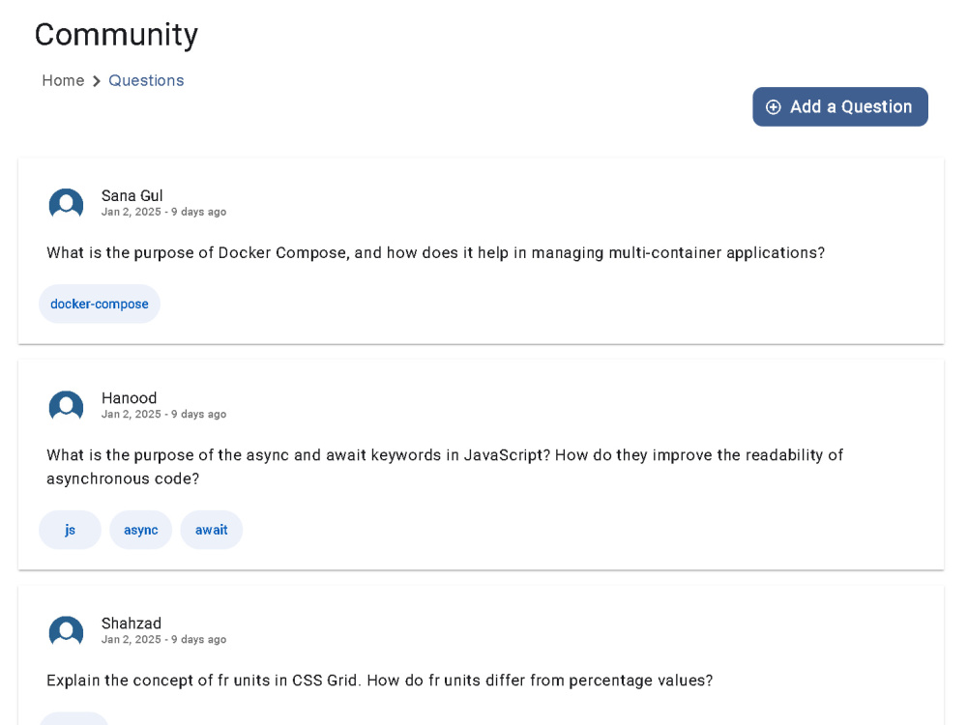Filter by the await tag
967x725 pixels.
(212, 530)
